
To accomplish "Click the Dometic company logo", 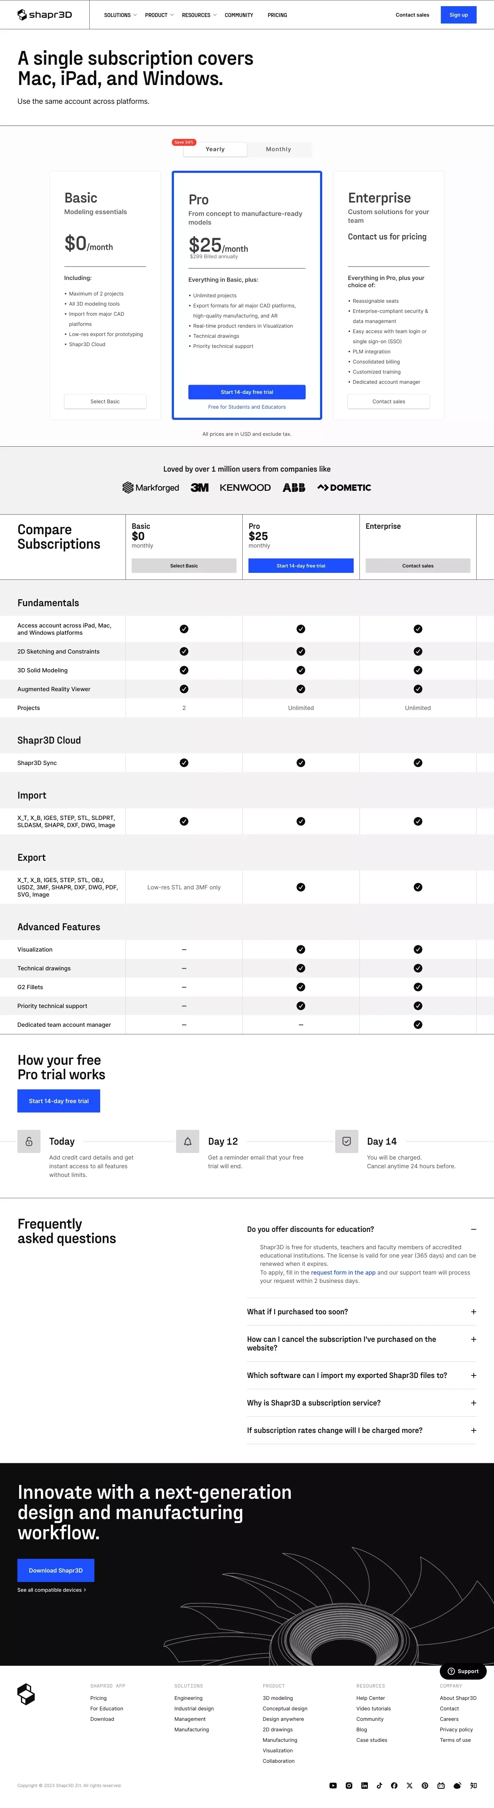I will click(344, 487).
